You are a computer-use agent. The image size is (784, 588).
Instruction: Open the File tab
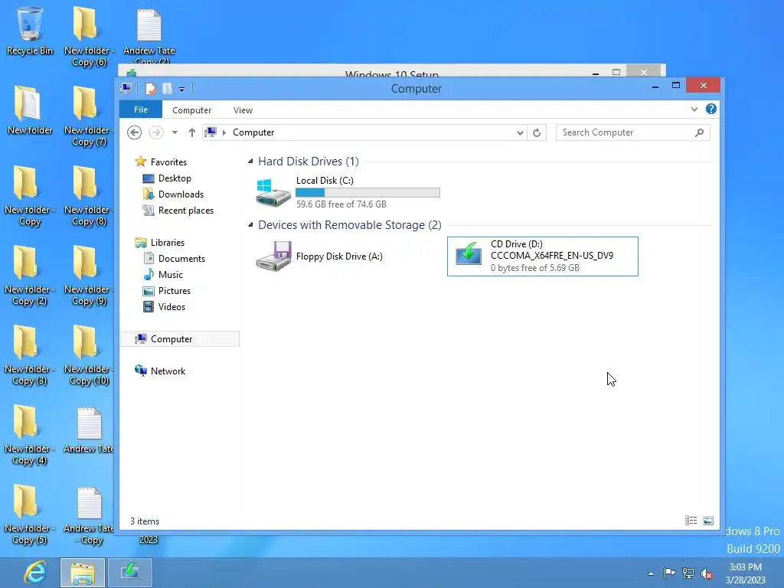141,109
